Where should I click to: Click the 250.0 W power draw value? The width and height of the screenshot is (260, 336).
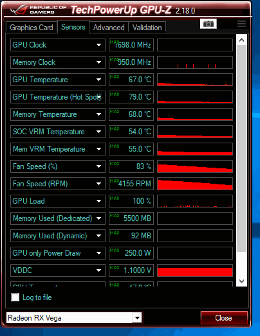click(131, 253)
